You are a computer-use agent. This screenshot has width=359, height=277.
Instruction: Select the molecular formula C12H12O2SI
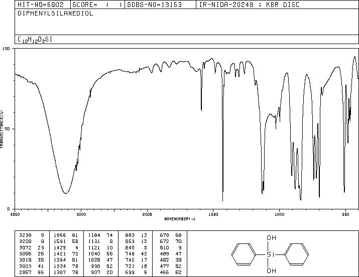[x=35, y=40]
